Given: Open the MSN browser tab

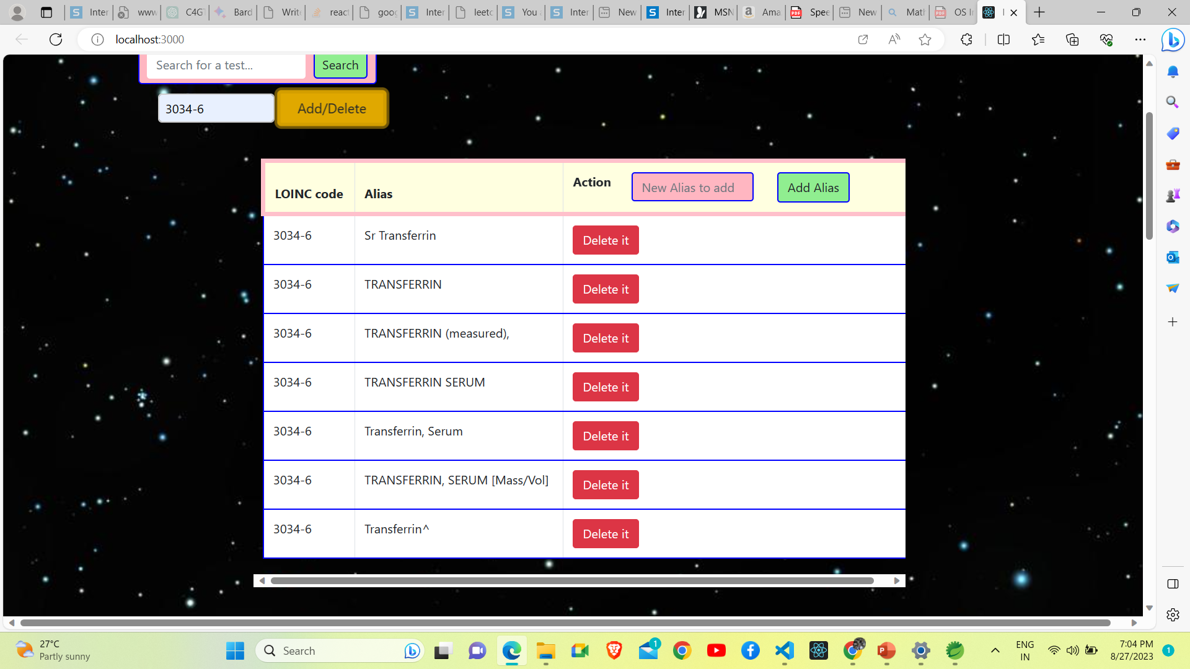Looking at the screenshot, I should click(713, 12).
